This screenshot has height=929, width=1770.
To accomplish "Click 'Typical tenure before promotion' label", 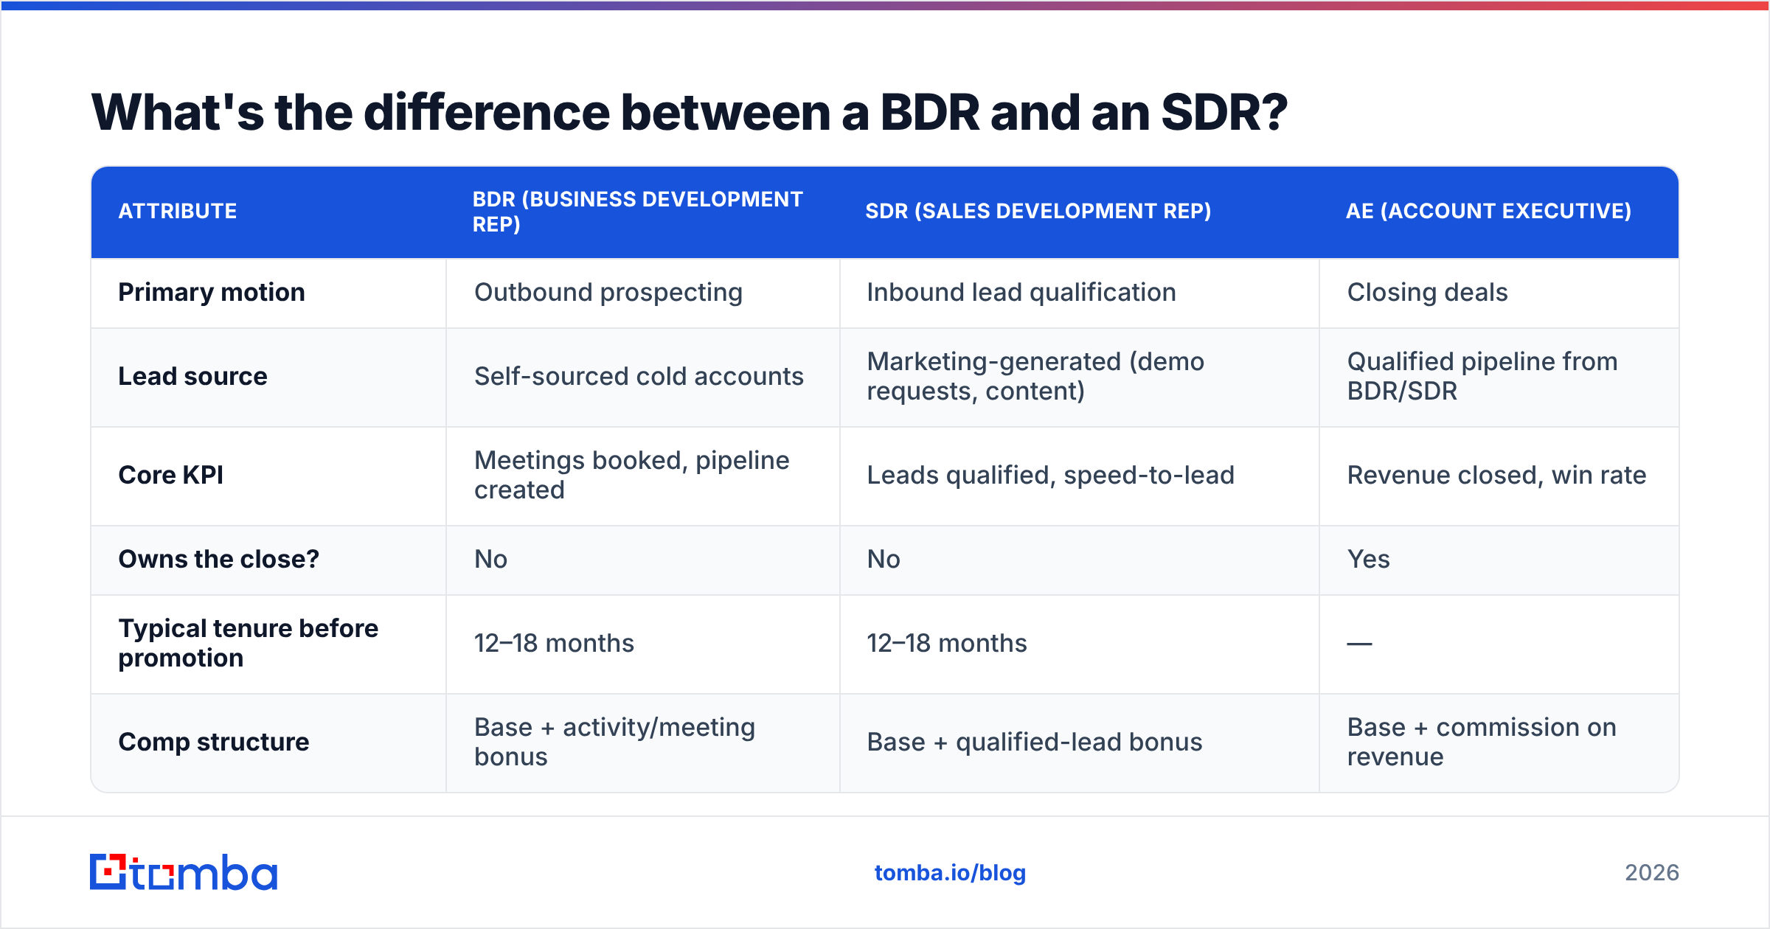I will (x=249, y=644).
